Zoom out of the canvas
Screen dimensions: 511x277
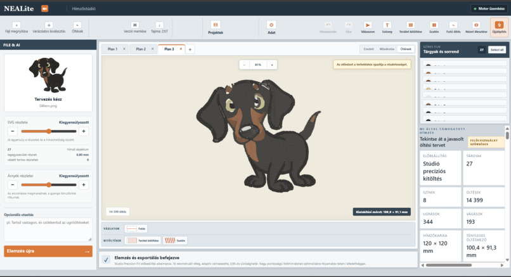click(x=245, y=65)
